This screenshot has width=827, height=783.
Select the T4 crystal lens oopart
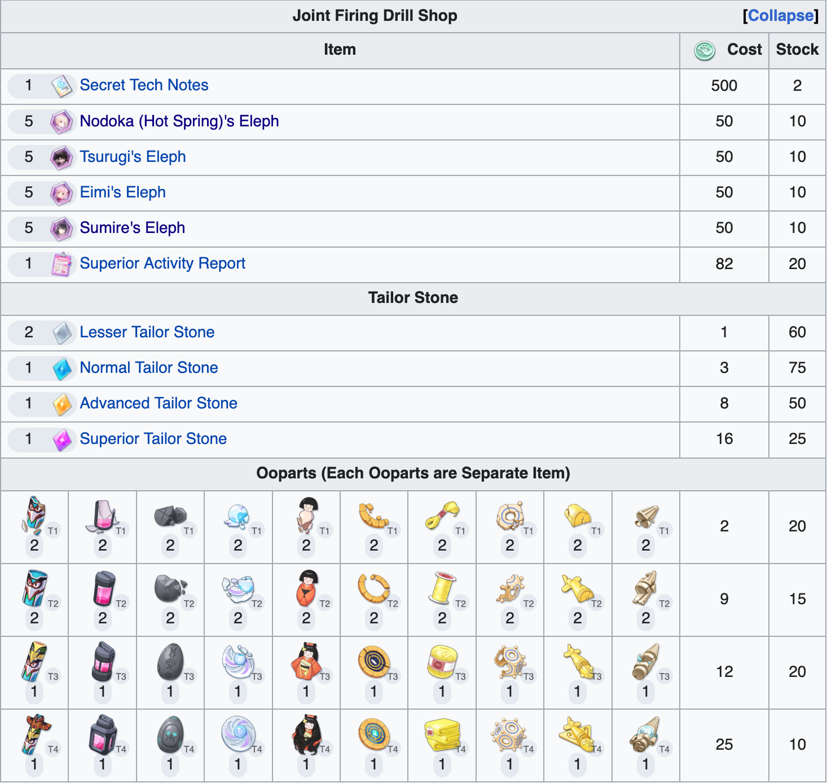(238, 734)
